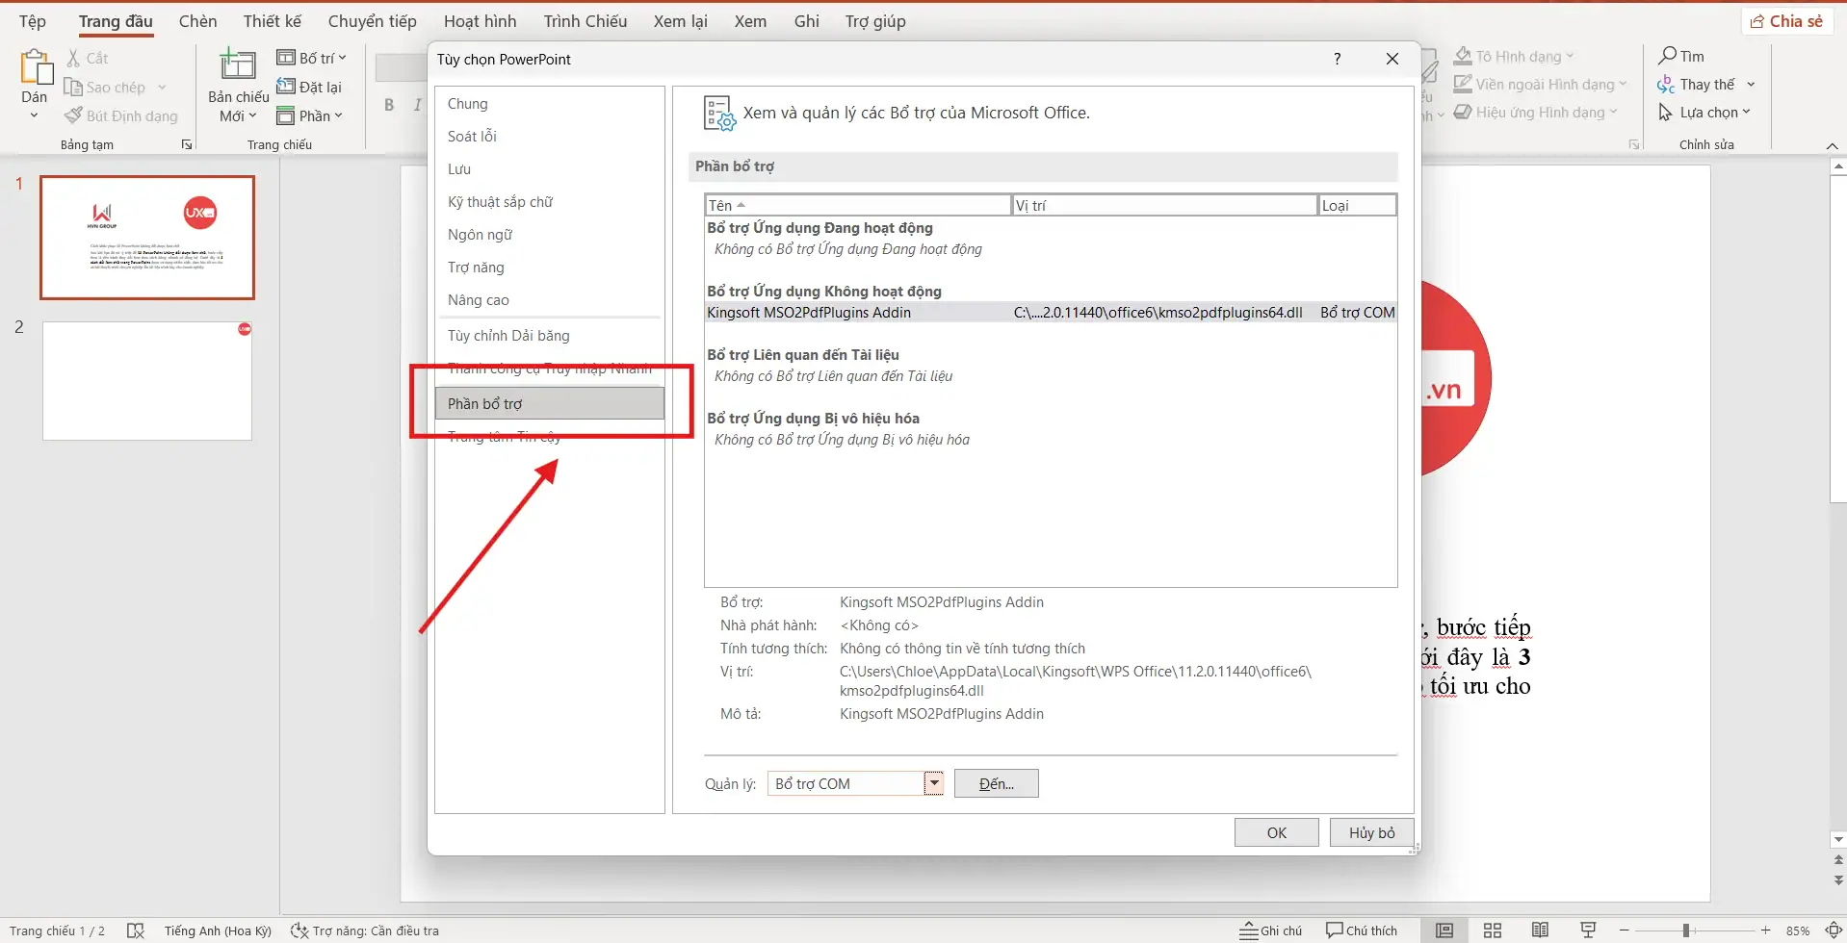Open Slide Sorter view in status bar
Image resolution: width=1847 pixels, height=943 pixels.
point(1492,930)
